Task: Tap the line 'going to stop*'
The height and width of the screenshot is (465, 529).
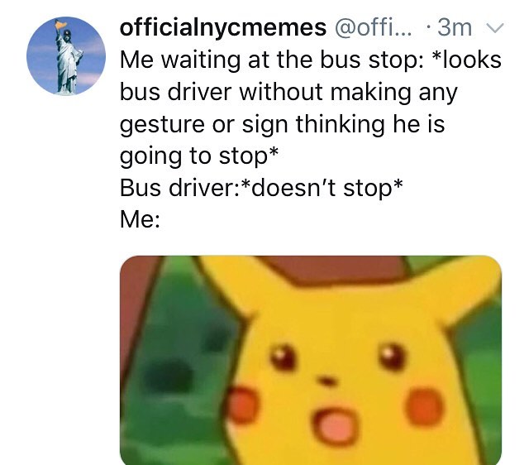Action: tap(199, 156)
